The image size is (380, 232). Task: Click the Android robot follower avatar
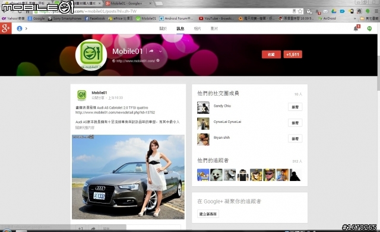(x=243, y=175)
